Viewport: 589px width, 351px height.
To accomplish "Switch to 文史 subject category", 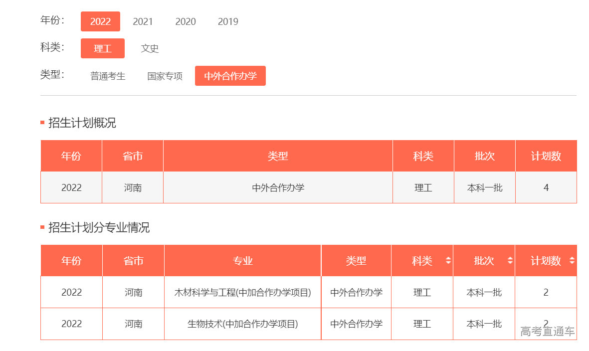I will tap(150, 48).
